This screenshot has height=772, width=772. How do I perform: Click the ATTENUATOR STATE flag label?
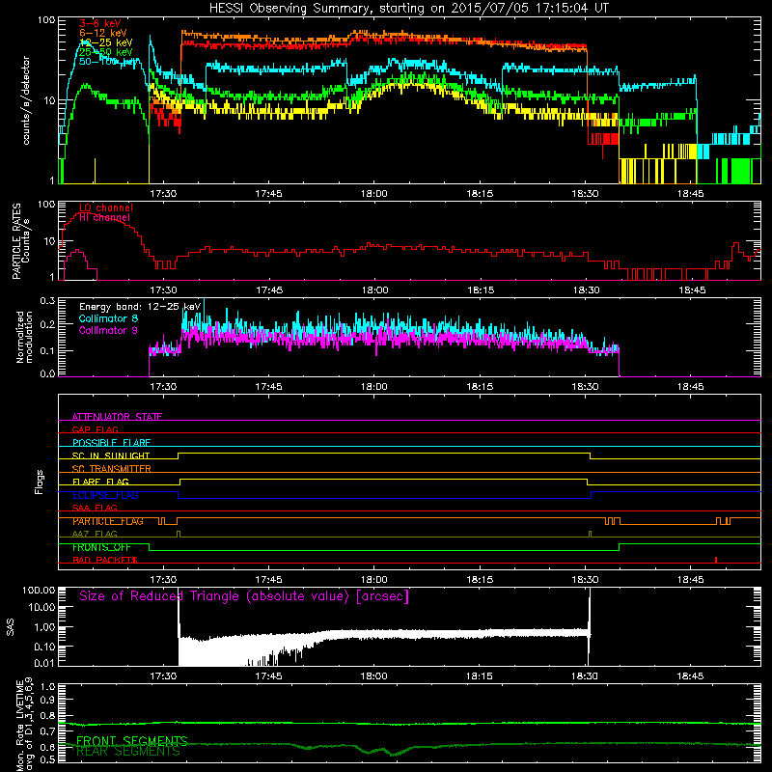(117, 417)
